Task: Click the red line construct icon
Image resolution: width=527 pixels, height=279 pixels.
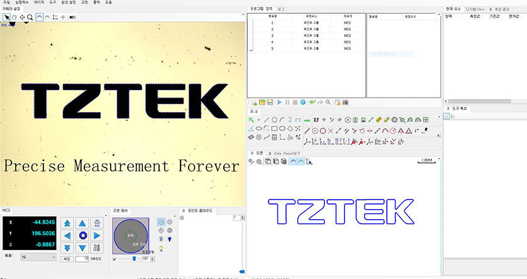Action: pyautogui.click(x=307, y=131)
